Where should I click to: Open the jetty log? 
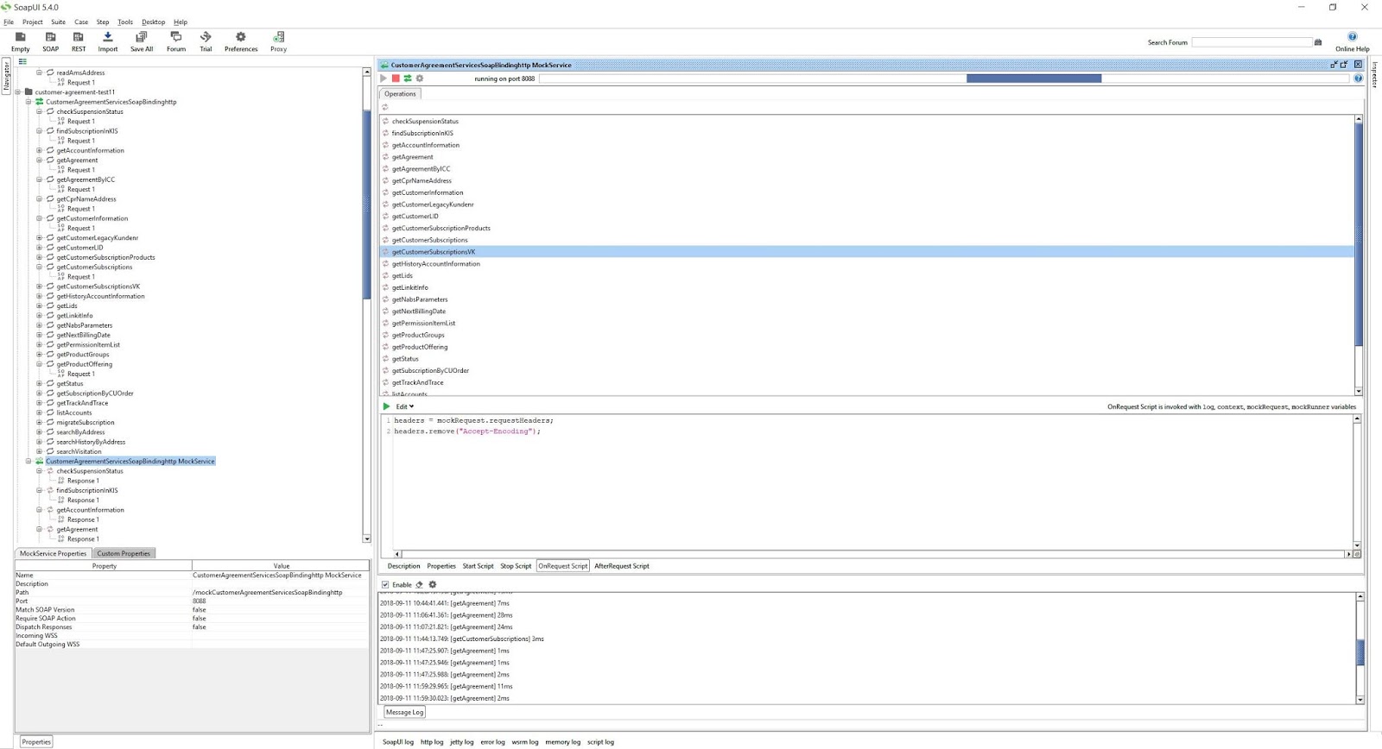(x=462, y=742)
